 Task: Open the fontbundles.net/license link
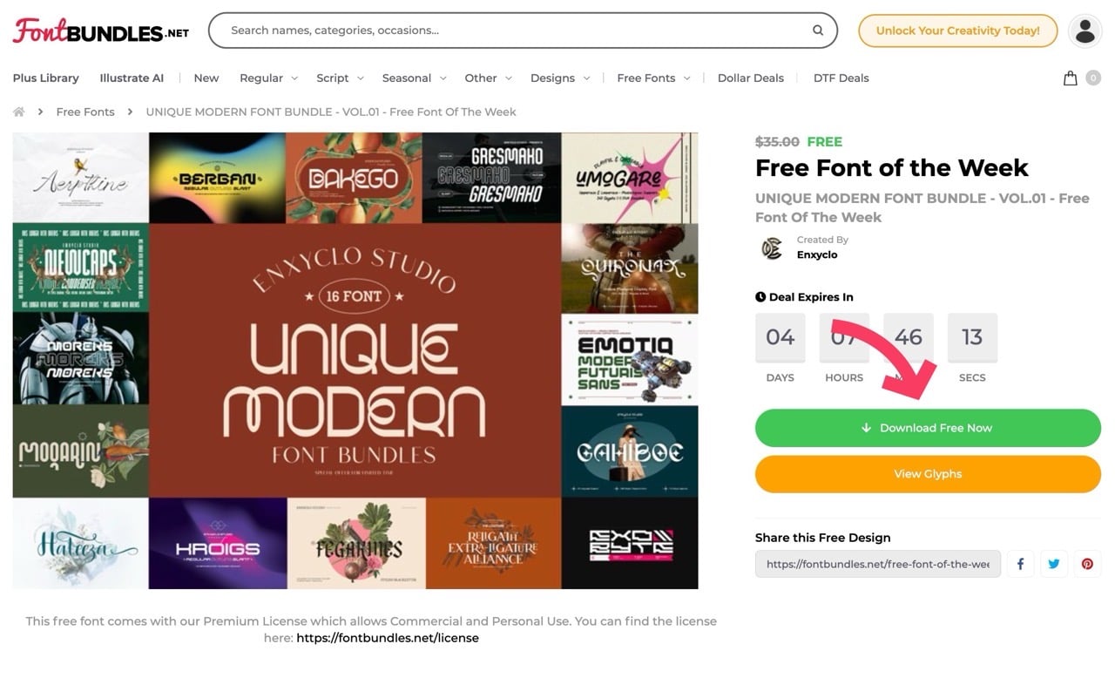pos(388,638)
